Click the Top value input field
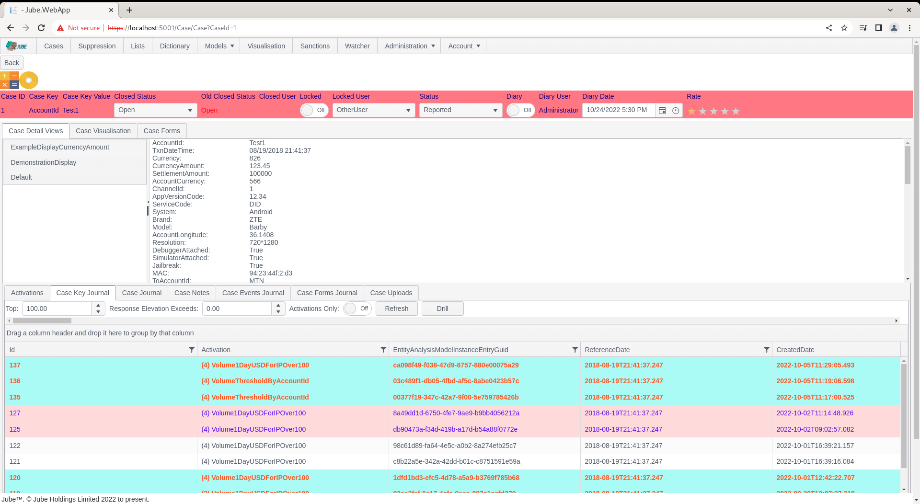 click(x=57, y=309)
